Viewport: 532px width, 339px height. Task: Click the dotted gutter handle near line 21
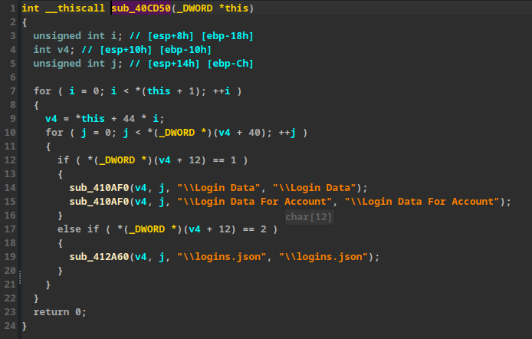pos(20,277)
